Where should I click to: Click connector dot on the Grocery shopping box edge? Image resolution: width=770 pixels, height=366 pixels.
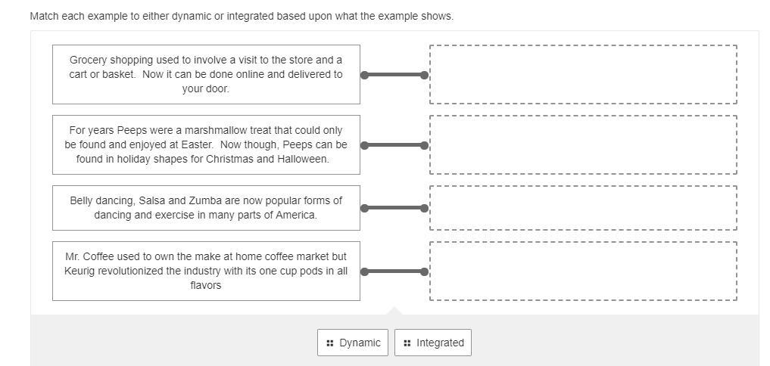click(365, 75)
